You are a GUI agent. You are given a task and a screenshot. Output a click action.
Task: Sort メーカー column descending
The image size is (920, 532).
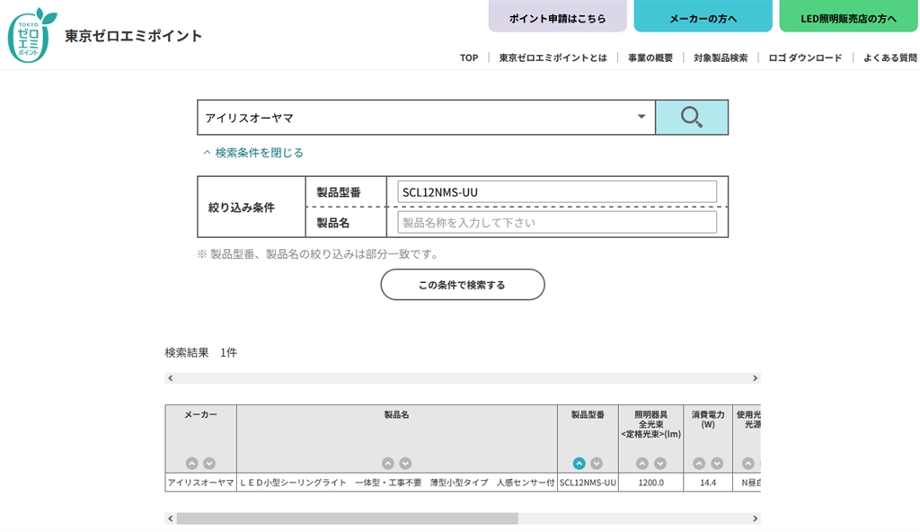pyautogui.click(x=209, y=464)
